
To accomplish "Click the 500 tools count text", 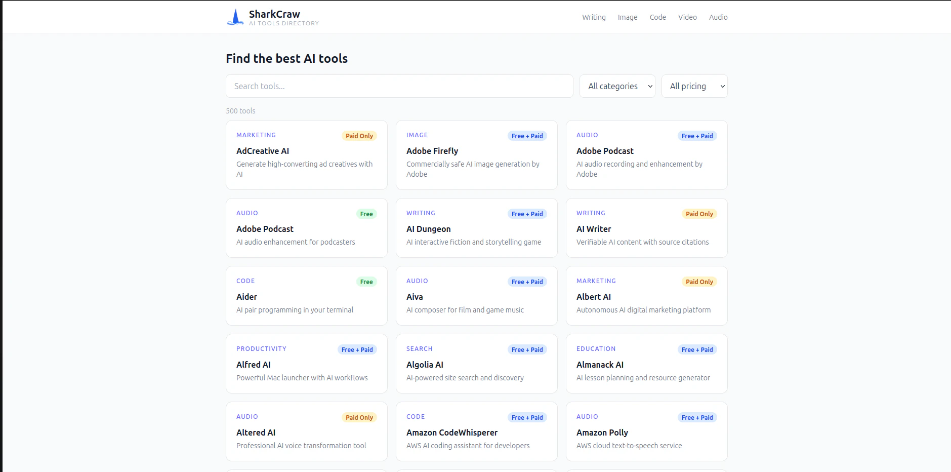I will click(240, 111).
